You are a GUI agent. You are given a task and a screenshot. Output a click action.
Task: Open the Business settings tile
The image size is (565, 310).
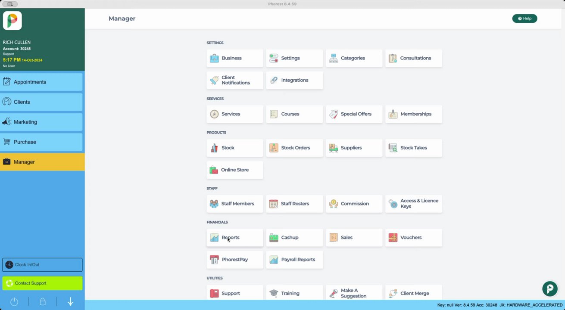(x=235, y=58)
